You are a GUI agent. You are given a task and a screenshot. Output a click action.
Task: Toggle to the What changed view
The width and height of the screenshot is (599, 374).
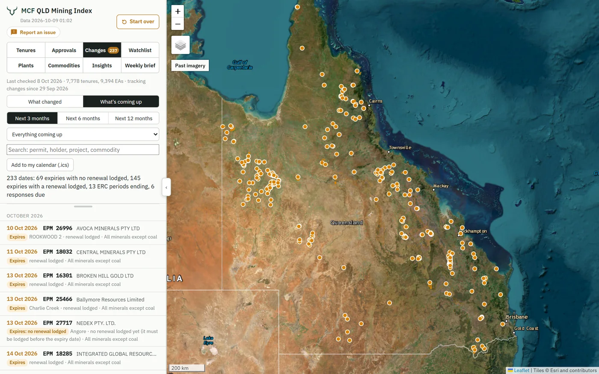(x=45, y=102)
